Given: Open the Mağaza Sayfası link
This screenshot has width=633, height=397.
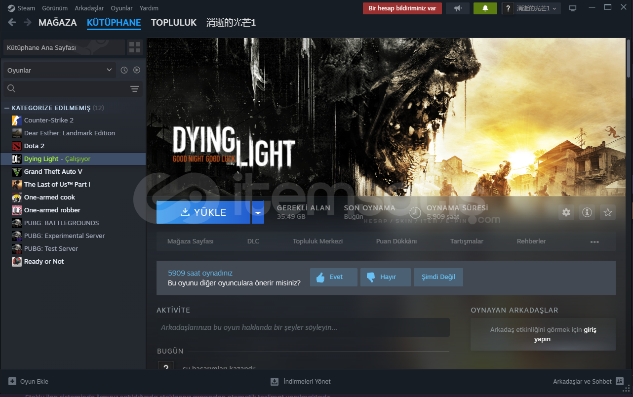Looking at the screenshot, I should (x=191, y=241).
